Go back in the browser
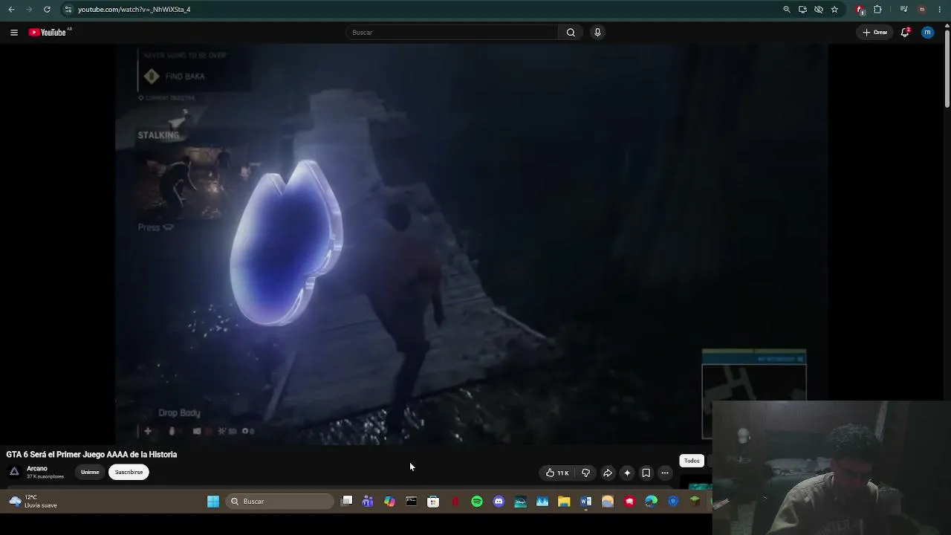Image resolution: width=951 pixels, height=535 pixels. coord(11,10)
